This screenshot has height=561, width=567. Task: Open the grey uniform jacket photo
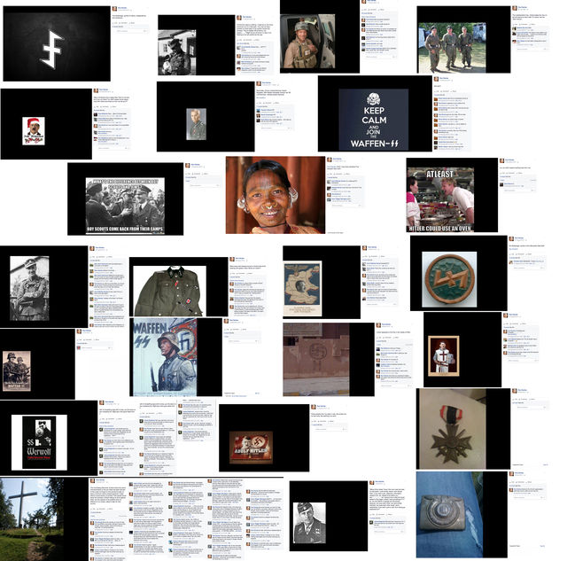[x=169, y=291]
